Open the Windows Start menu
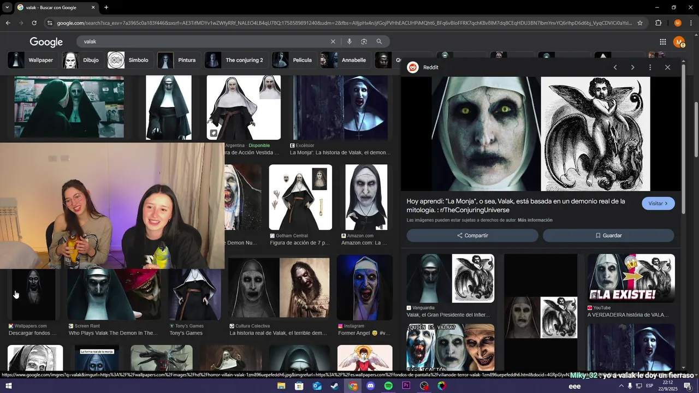699x393 pixels. 9,386
